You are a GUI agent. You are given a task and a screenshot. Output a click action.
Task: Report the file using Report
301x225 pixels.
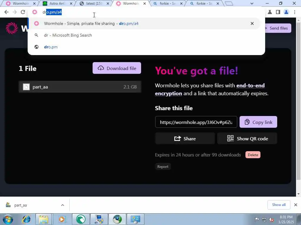pos(163,167)
